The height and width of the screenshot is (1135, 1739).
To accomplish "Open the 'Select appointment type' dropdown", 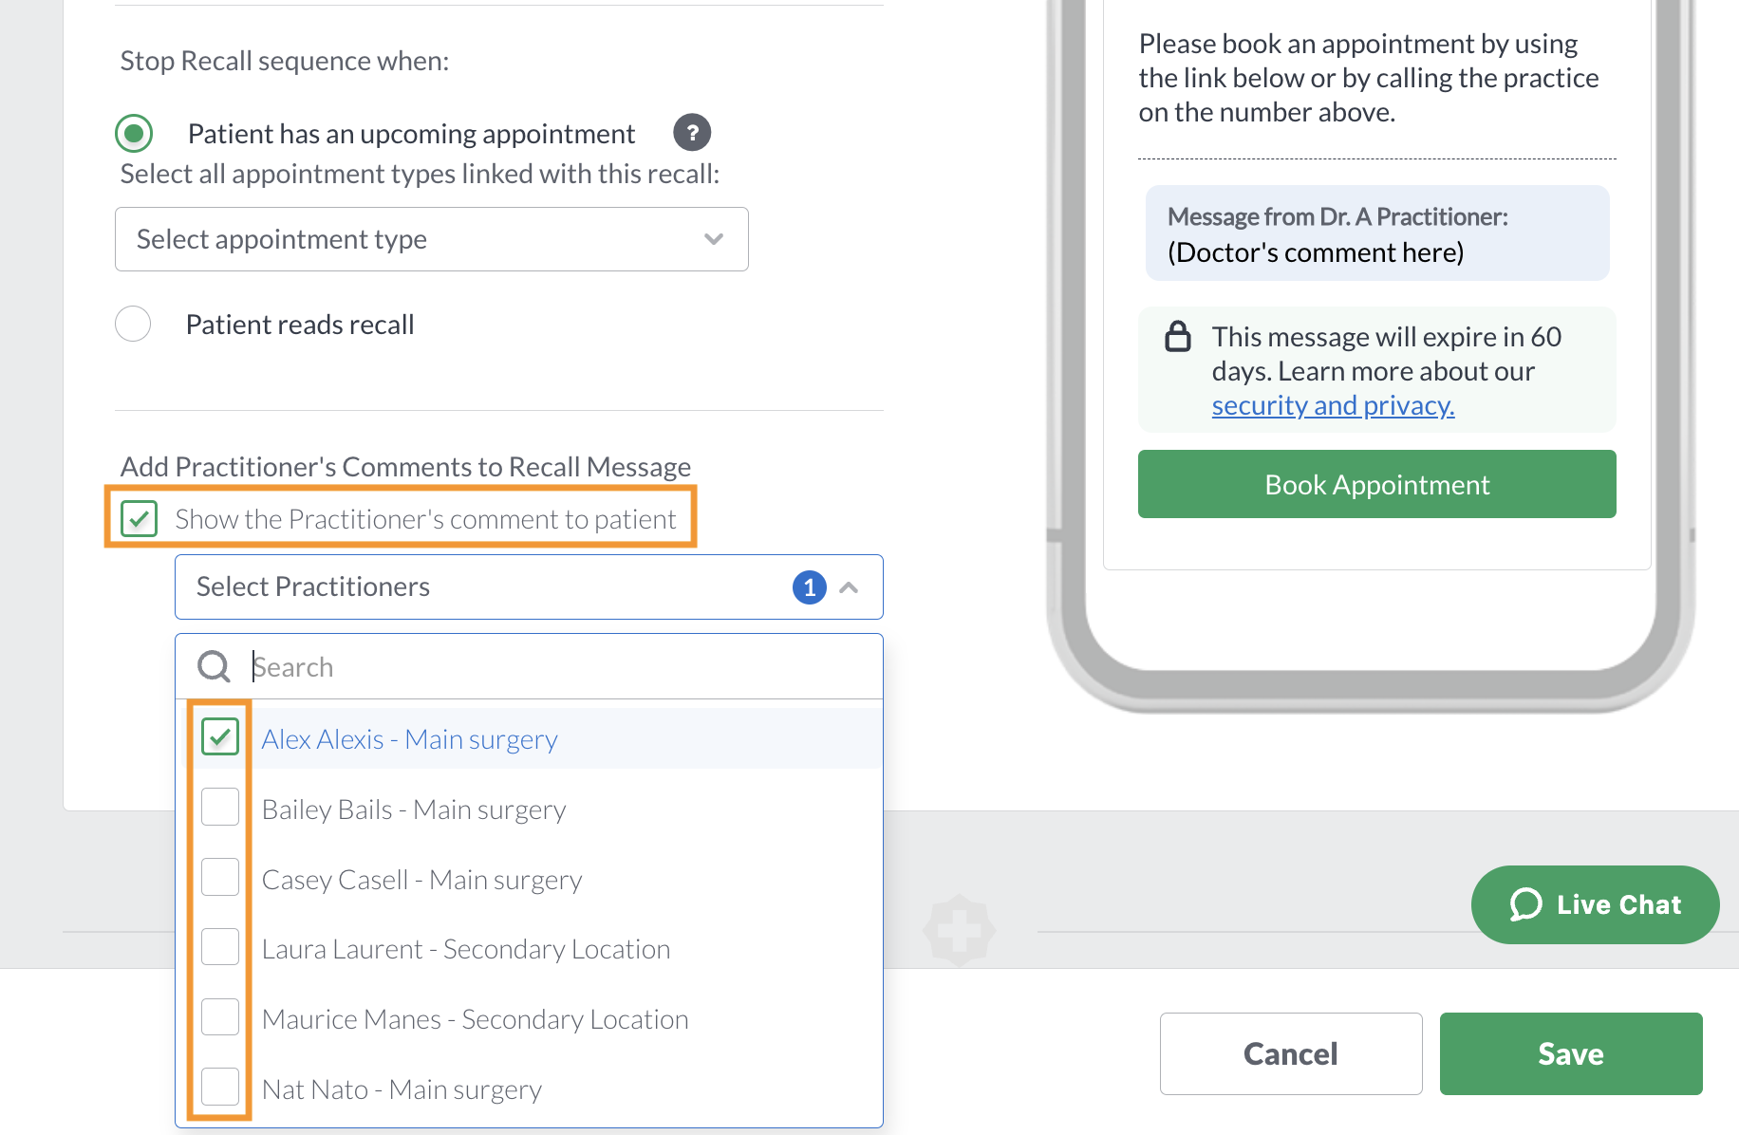I will tap(432, 239).
